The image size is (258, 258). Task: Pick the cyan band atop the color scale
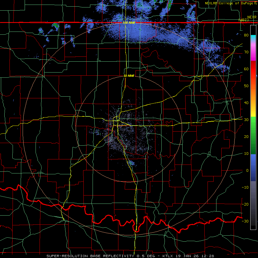click(x=253, y=38)
